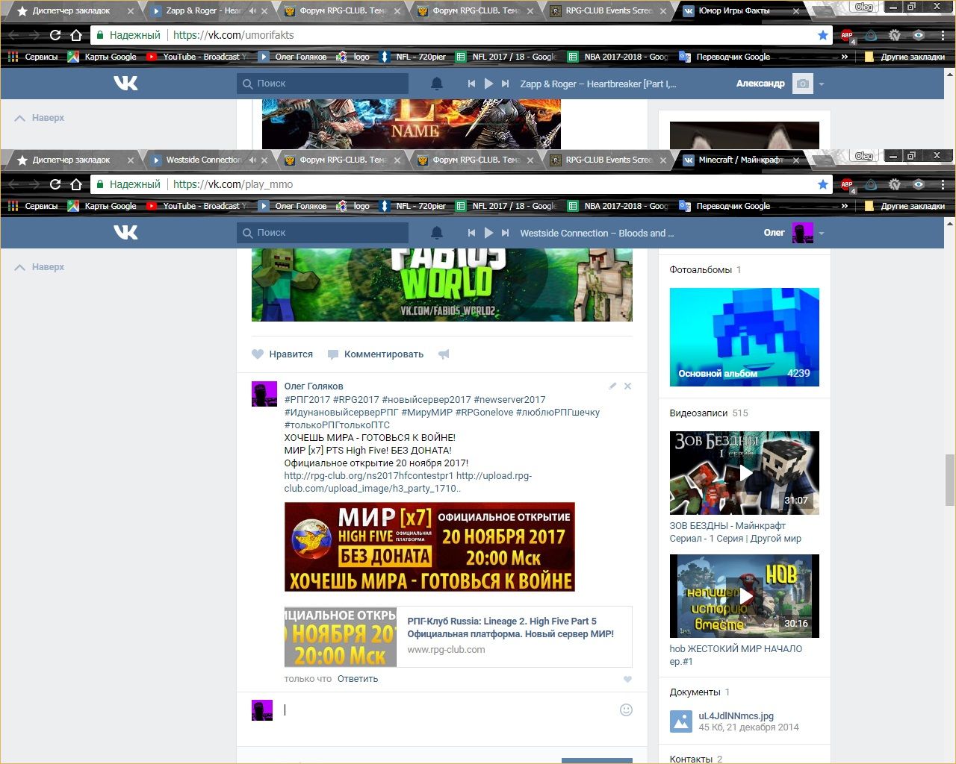Open notifications bell in the umorifakts window
This screenshot has width=956, height=764.
point(437,84)
